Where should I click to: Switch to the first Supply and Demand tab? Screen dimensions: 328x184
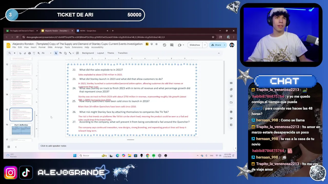click(x=22, y=31)
